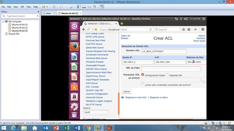
Task: Enter full screen mode icon
Action: pos(89,7)
